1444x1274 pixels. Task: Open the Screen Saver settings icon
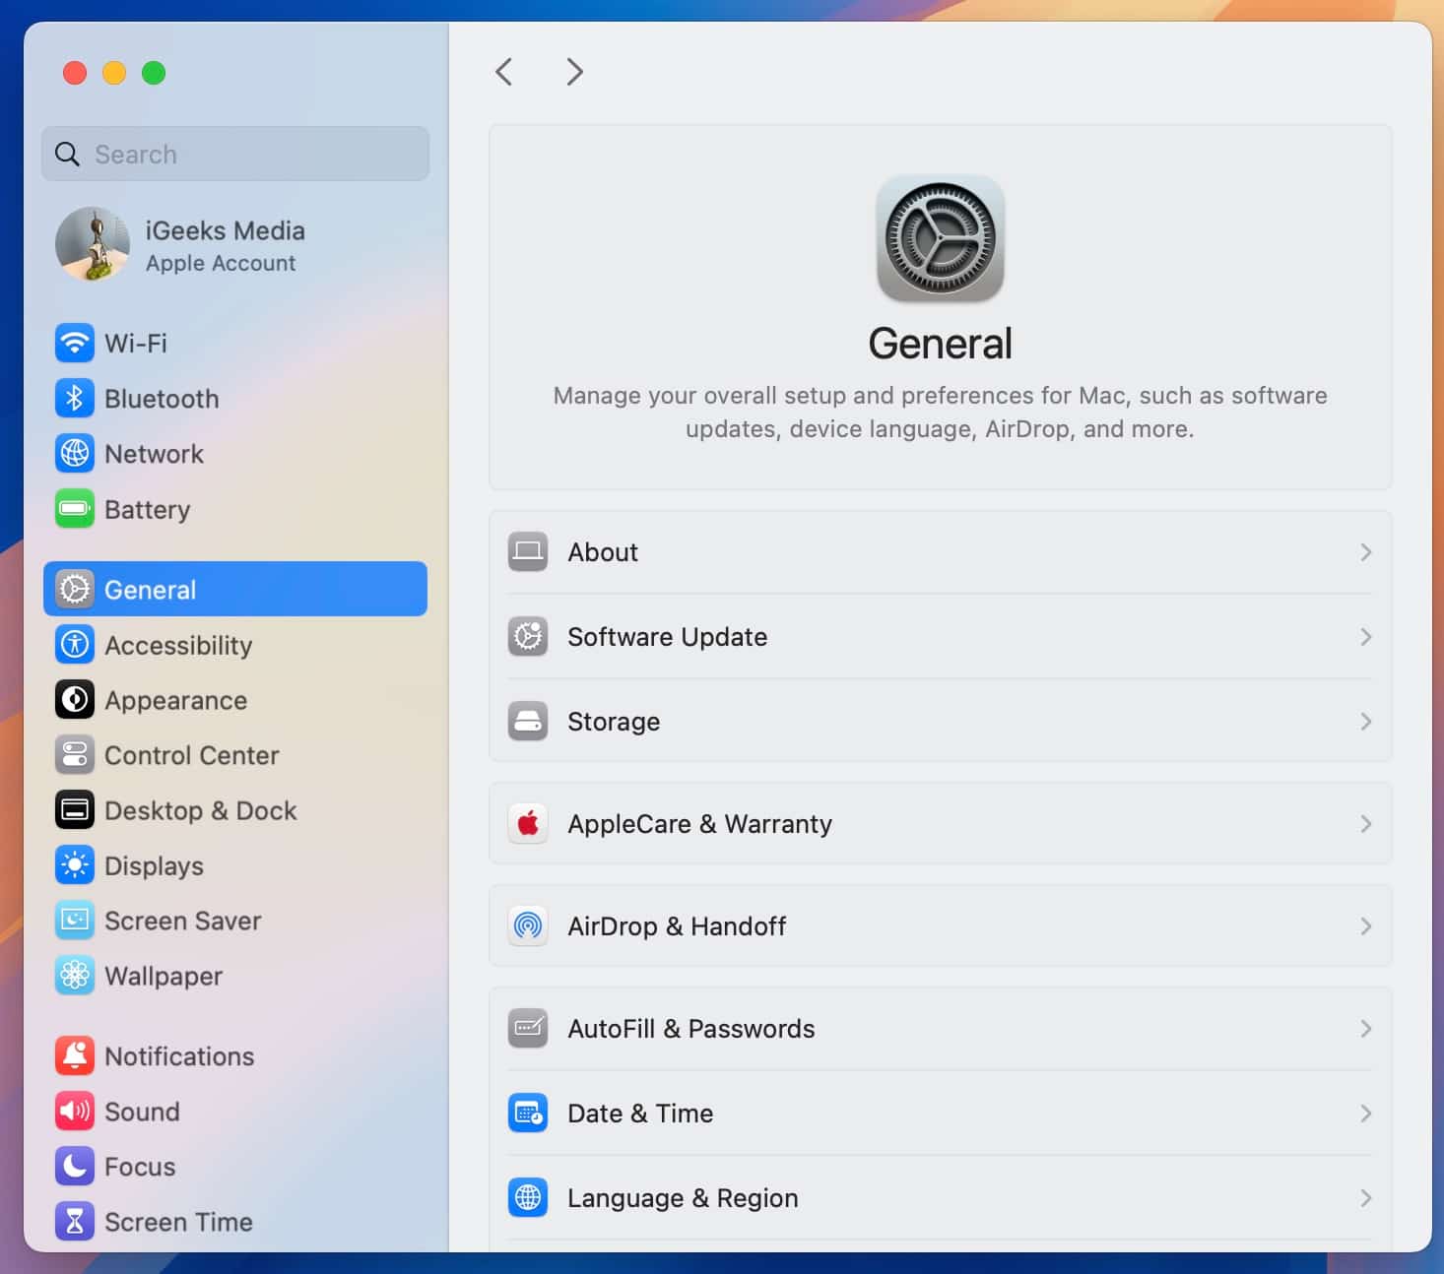[x=74, y=921]
